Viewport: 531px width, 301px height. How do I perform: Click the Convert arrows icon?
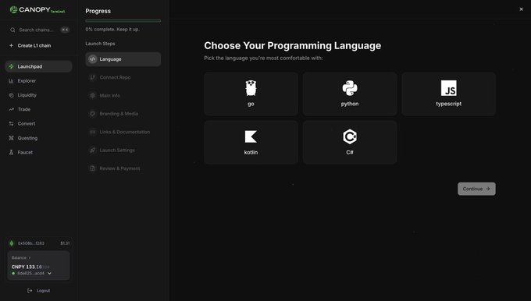11,124
